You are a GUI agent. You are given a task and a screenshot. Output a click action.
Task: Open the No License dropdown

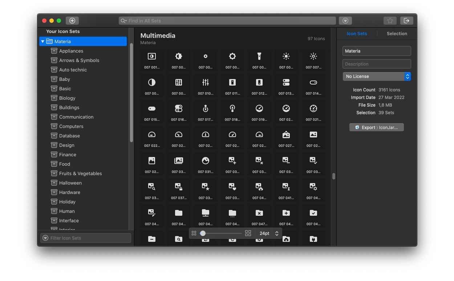[x=377, y=77]
